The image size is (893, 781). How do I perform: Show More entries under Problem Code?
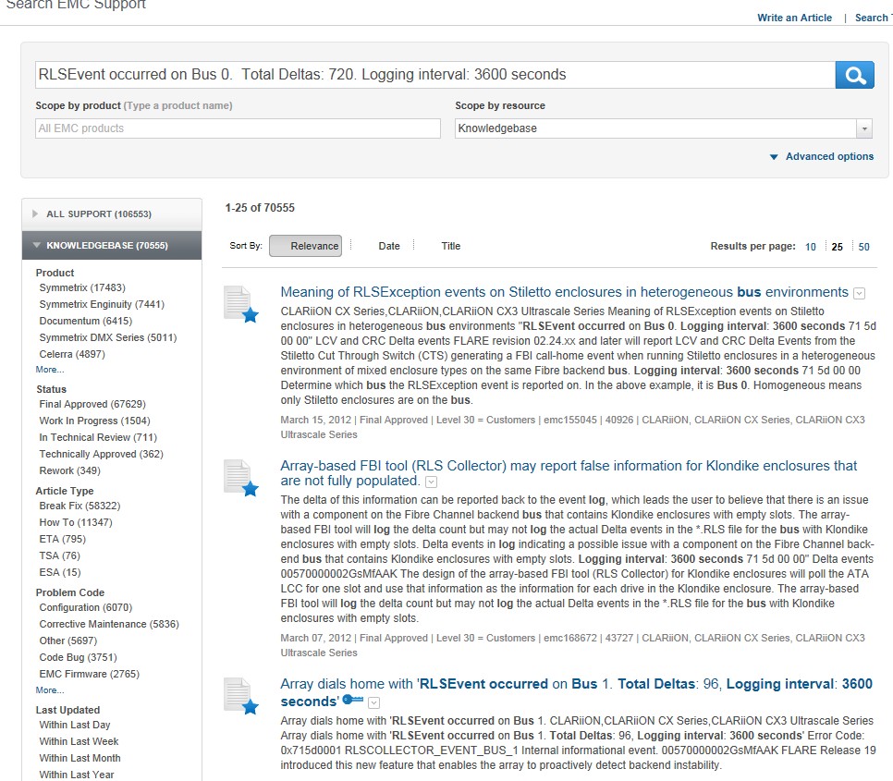pyautogui.click(x=50, y=689)
